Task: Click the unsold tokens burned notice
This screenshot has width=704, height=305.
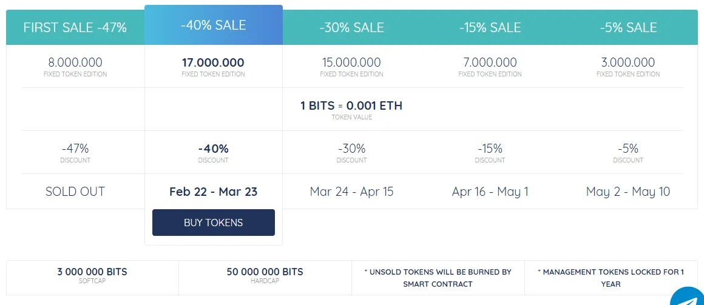Action: (438, 278)
